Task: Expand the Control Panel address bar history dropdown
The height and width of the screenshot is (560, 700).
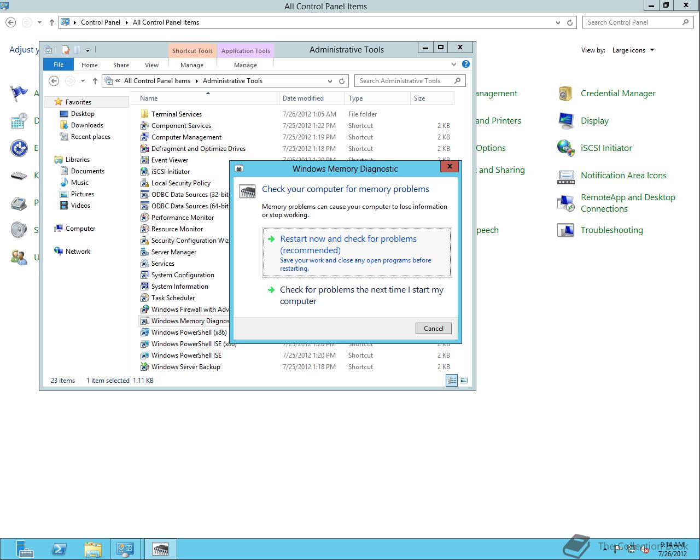Action: pyautogui.click(x=558, y=22)
